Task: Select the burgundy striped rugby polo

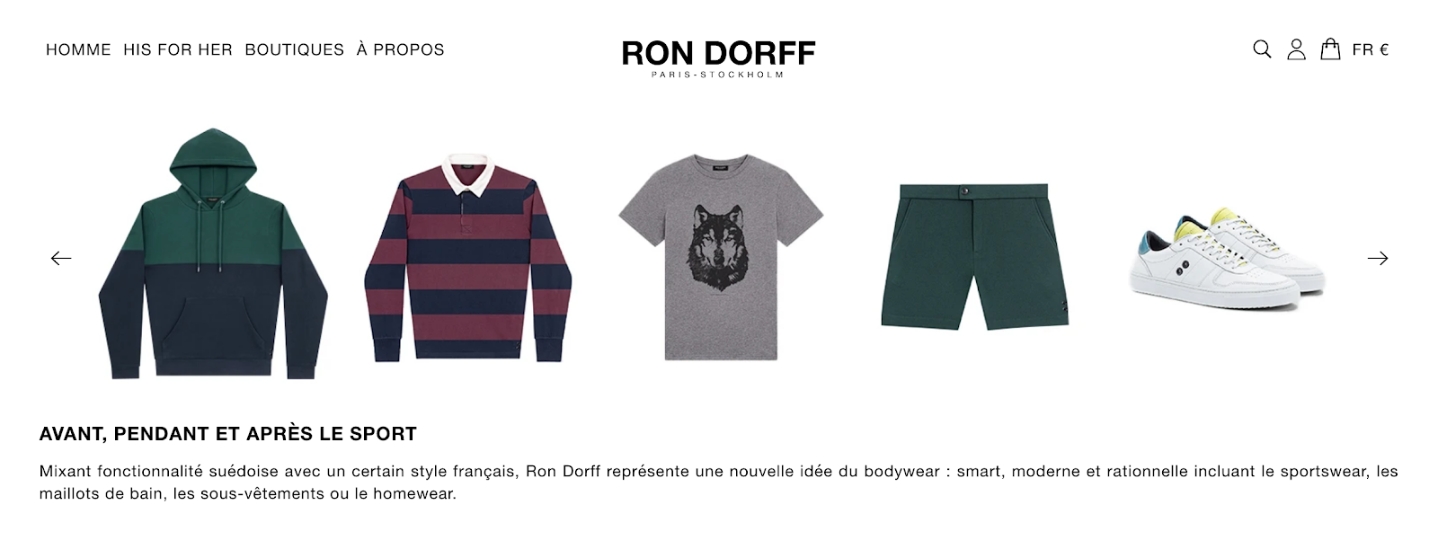Action: click(x=468, y=258)
